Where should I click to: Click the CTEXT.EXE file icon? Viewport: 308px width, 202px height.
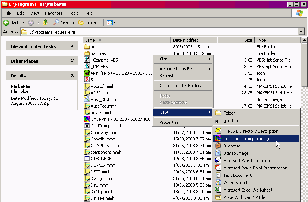click(x=87, y=159)
